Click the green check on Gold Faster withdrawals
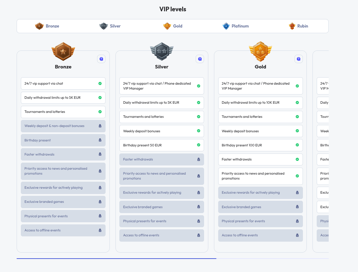The width and height of the screenshot is (358, 272). [297, 159]
